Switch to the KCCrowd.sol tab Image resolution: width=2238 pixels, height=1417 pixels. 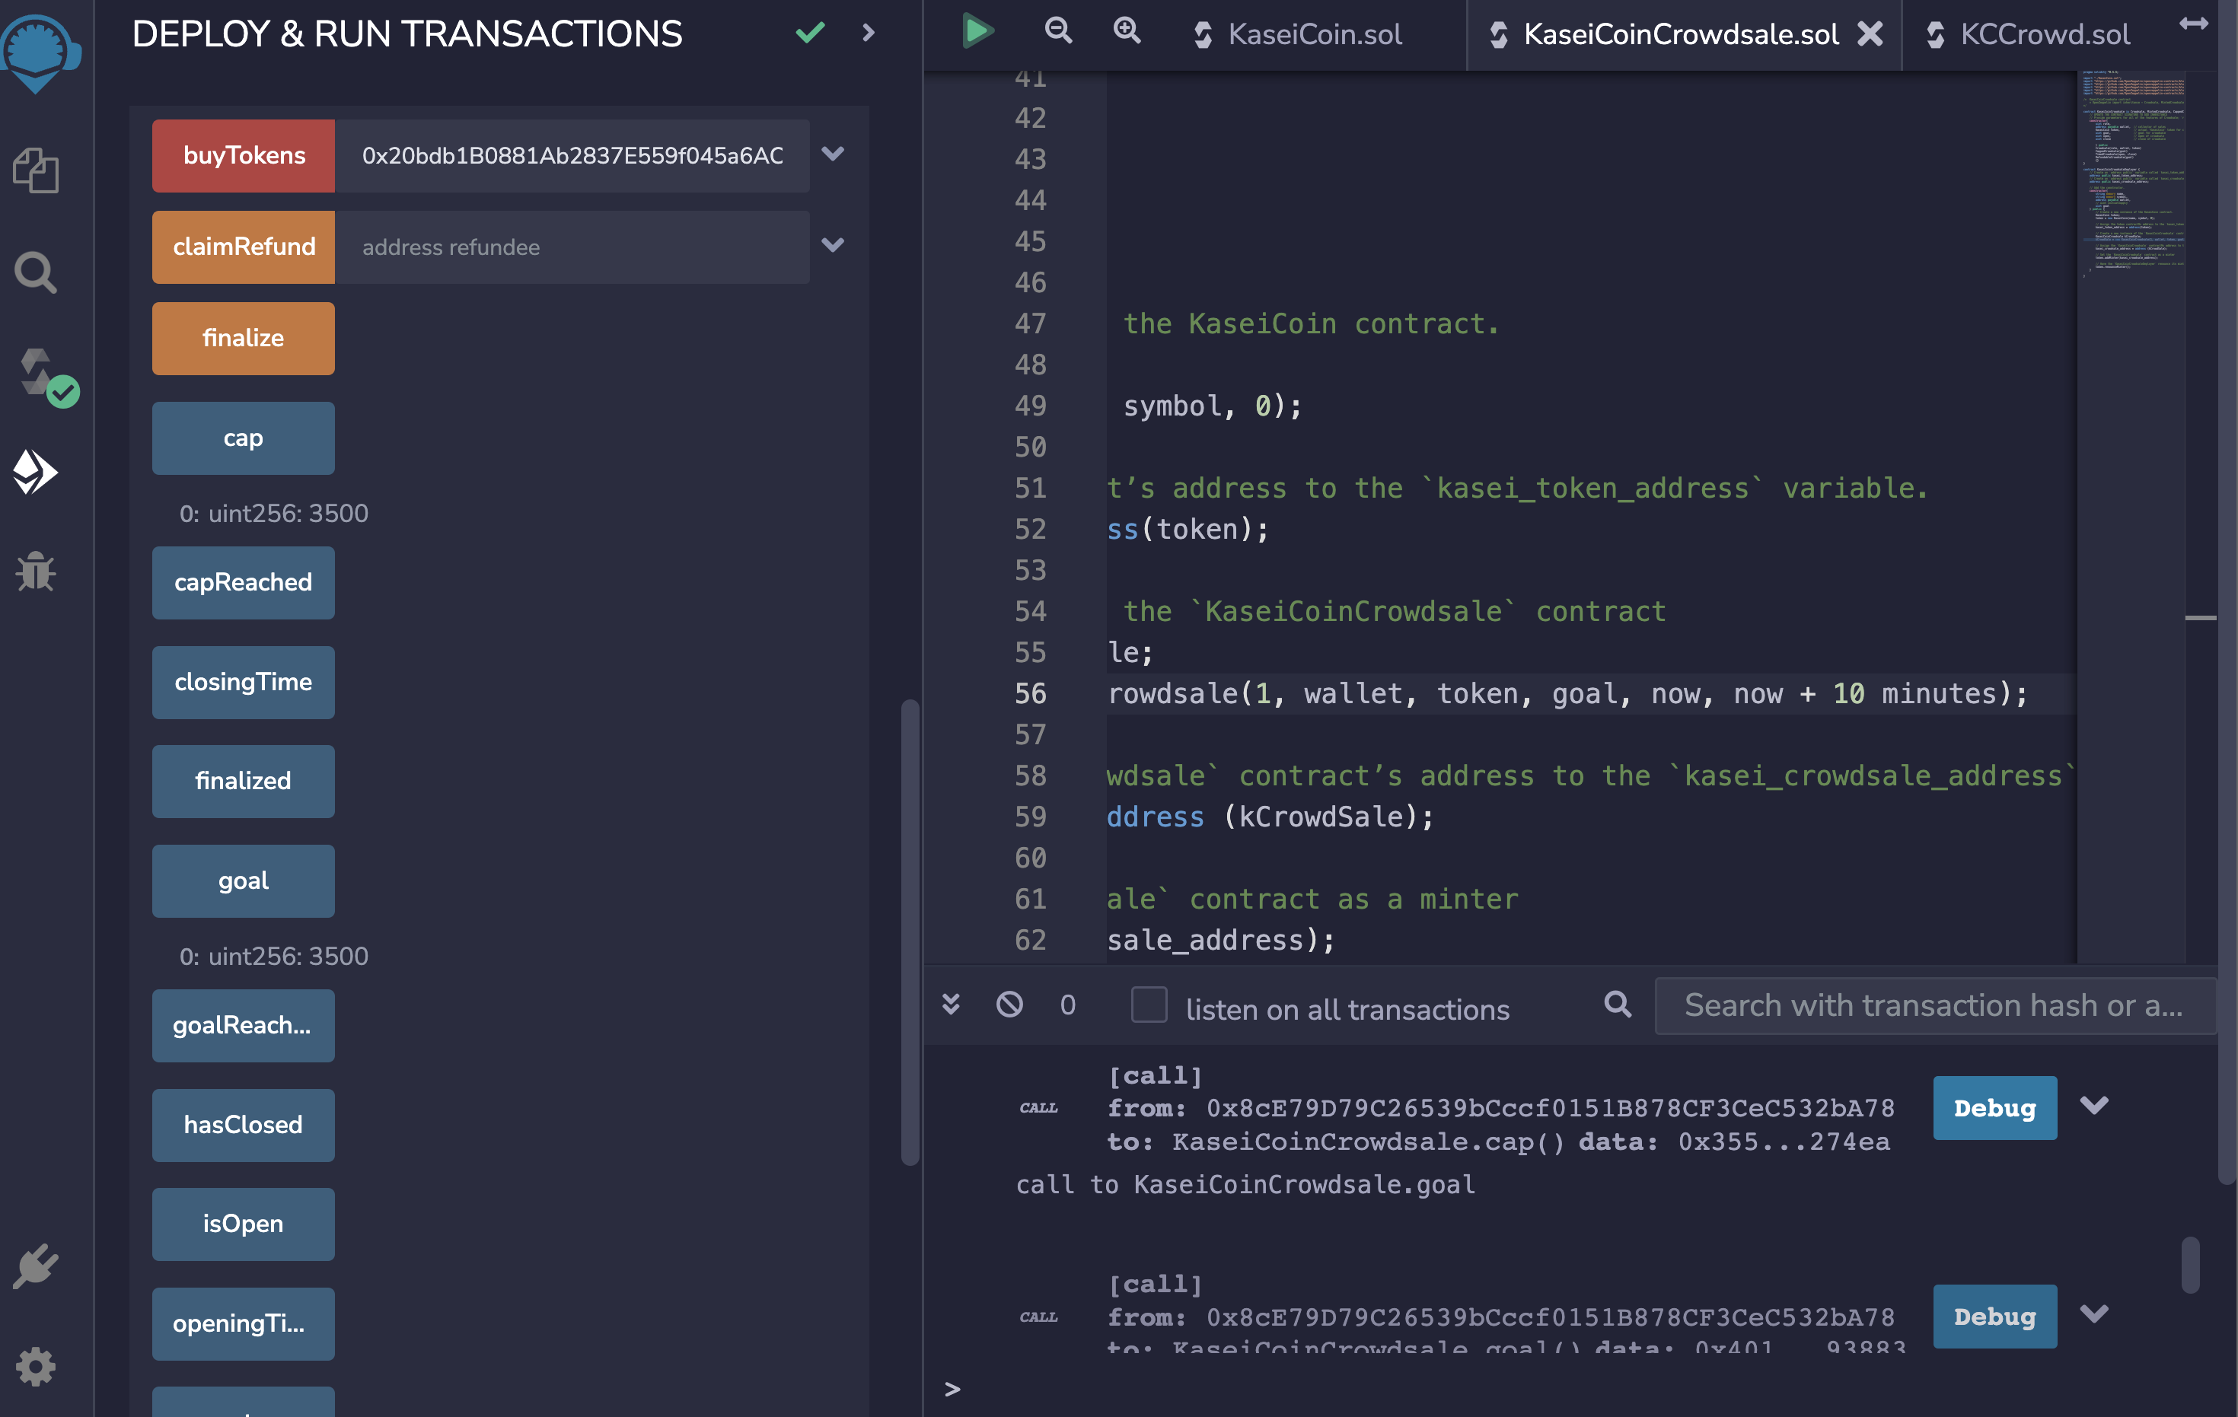[2044, 35]
